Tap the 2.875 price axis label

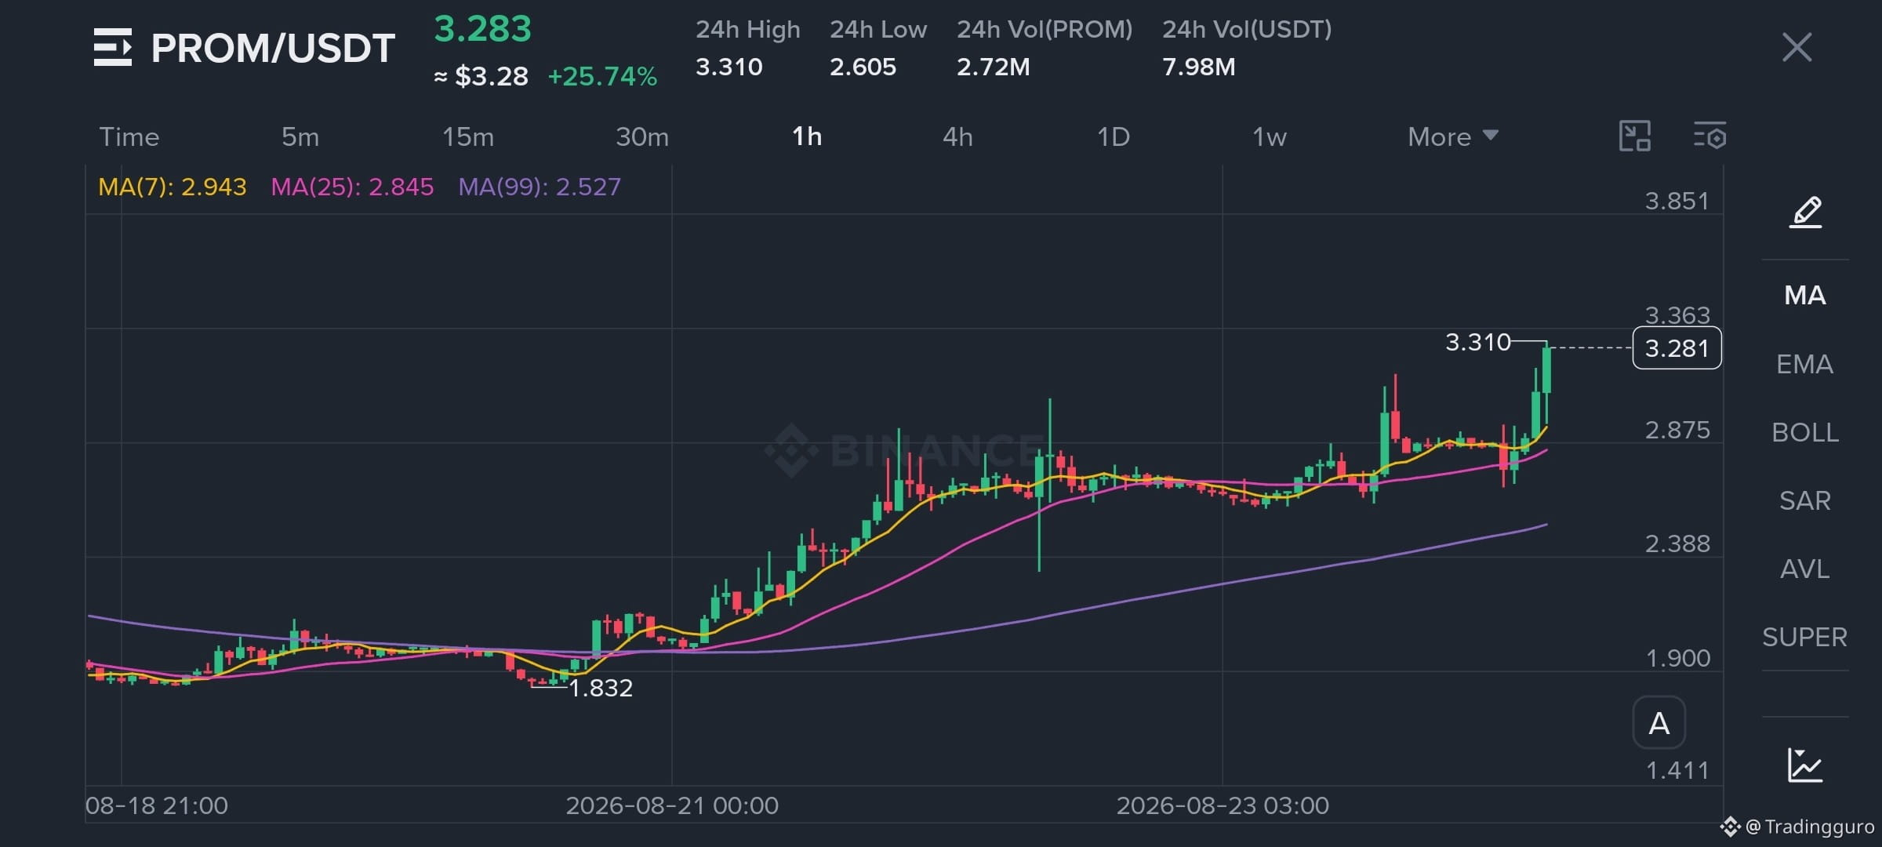tap(1677, 430)
